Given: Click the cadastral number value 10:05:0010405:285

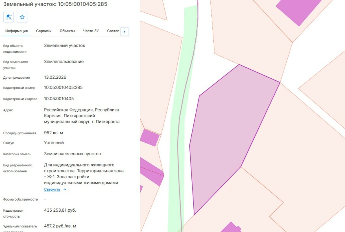Looking at the screenshot, I should [x=63, y=88].
